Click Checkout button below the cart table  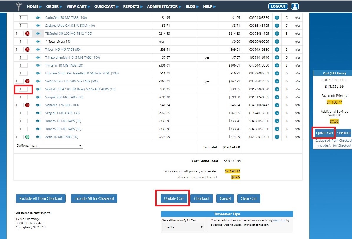coord(202,198)
